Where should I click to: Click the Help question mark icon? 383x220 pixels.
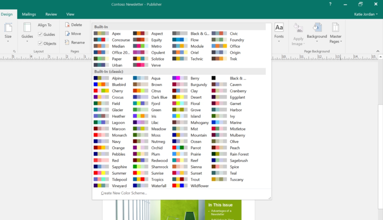330,4
